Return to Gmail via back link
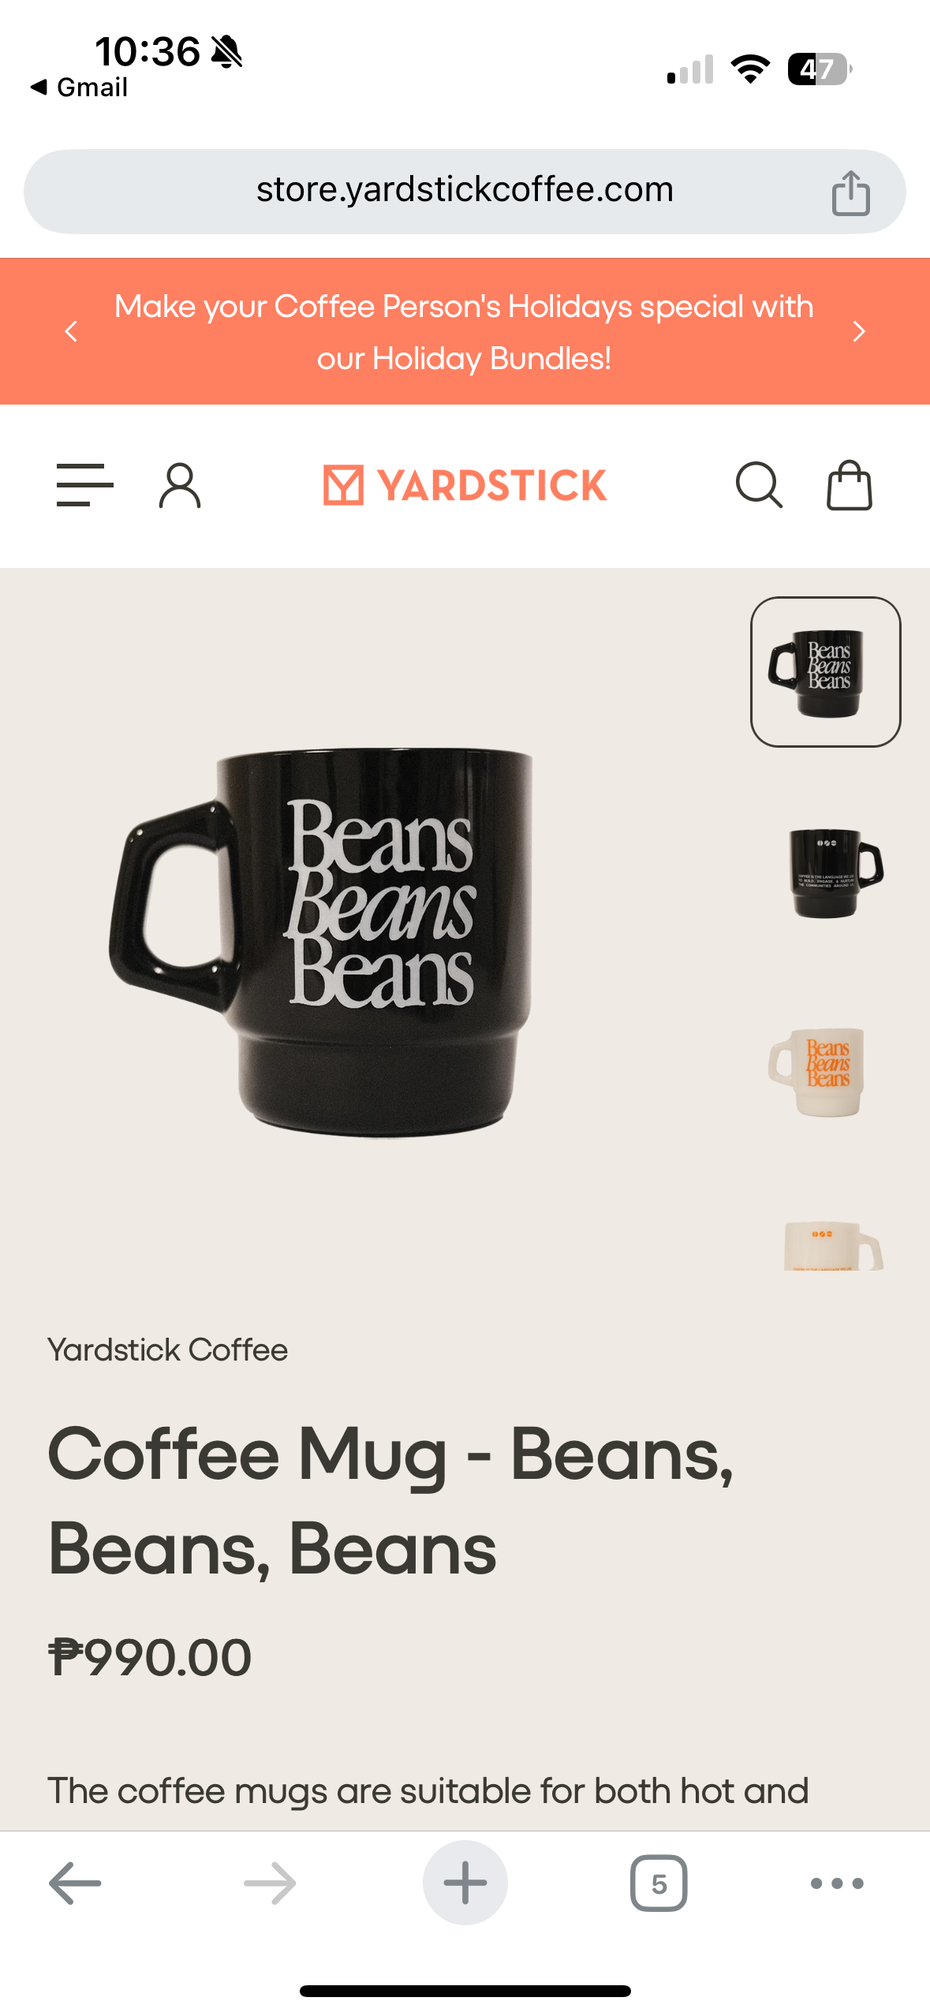 tap(79, 87)
